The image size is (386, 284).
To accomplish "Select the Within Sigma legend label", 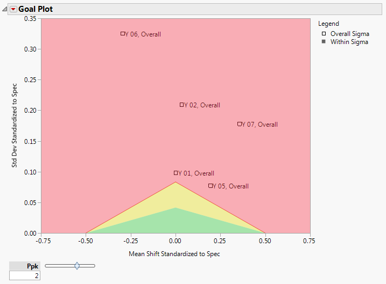I will coord(349,42).
